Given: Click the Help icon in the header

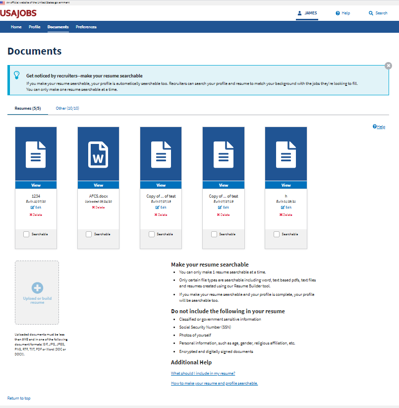Looking at the screenshot, I should 338,13.
